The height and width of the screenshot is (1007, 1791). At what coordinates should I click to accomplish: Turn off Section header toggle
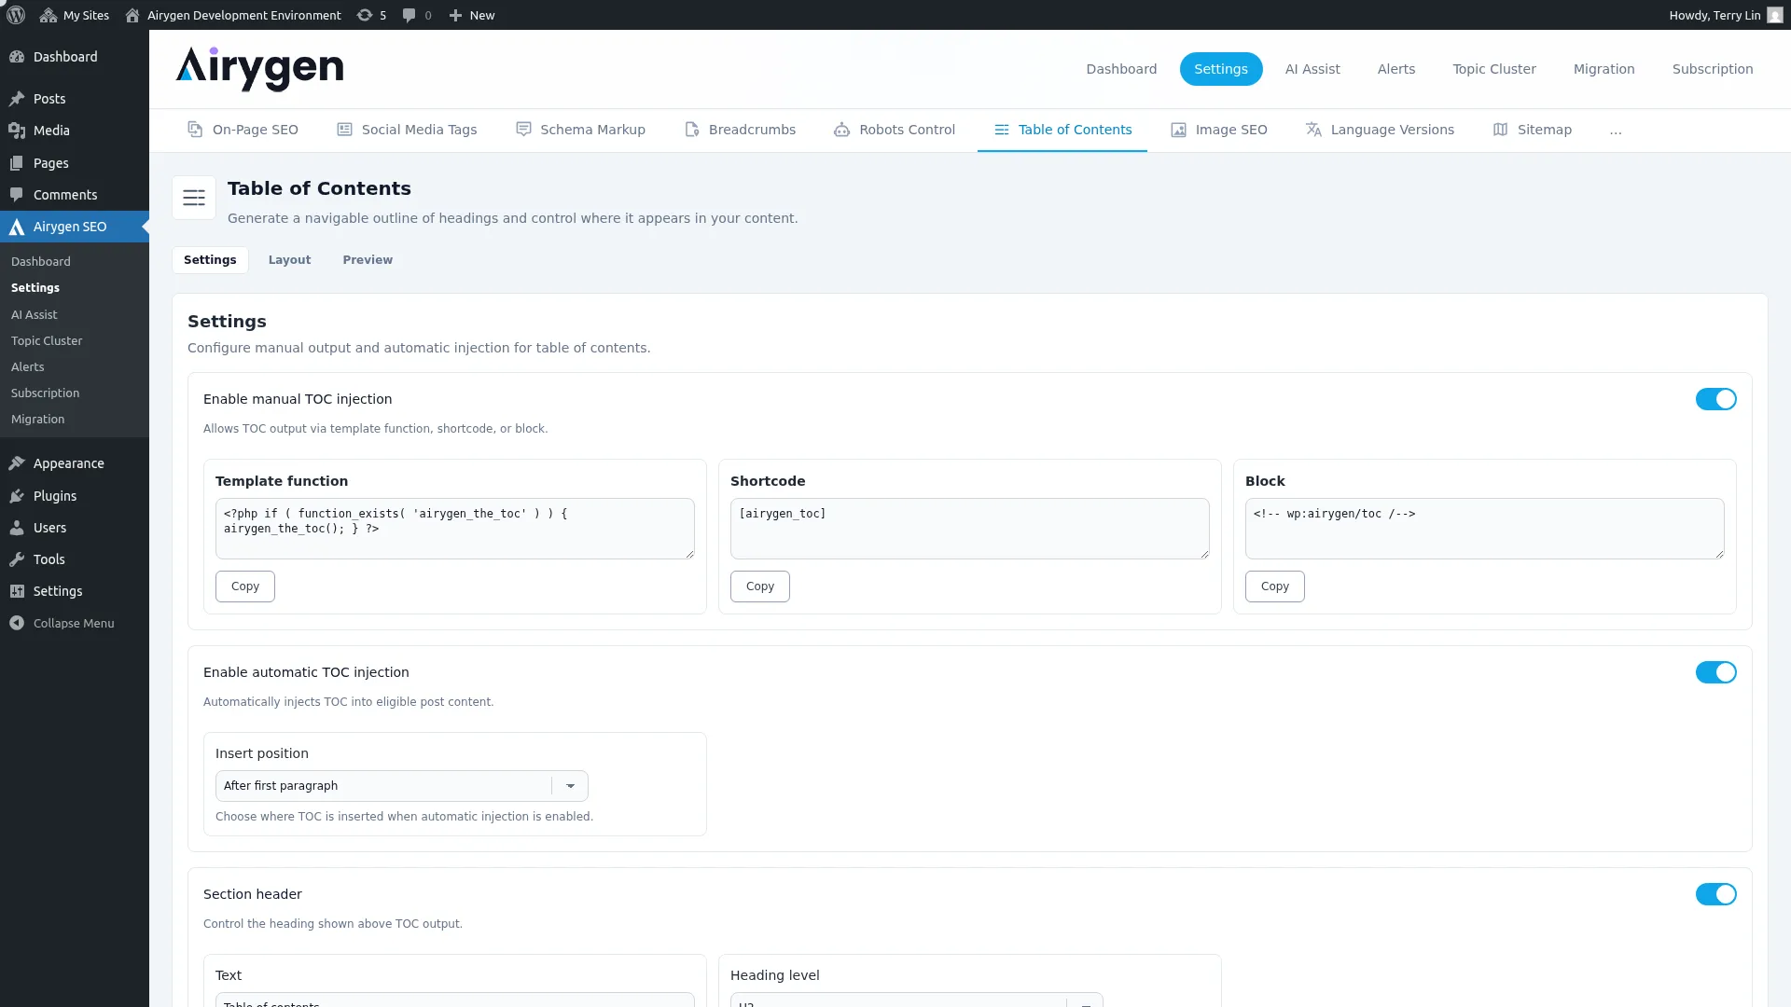(1715, 894)
